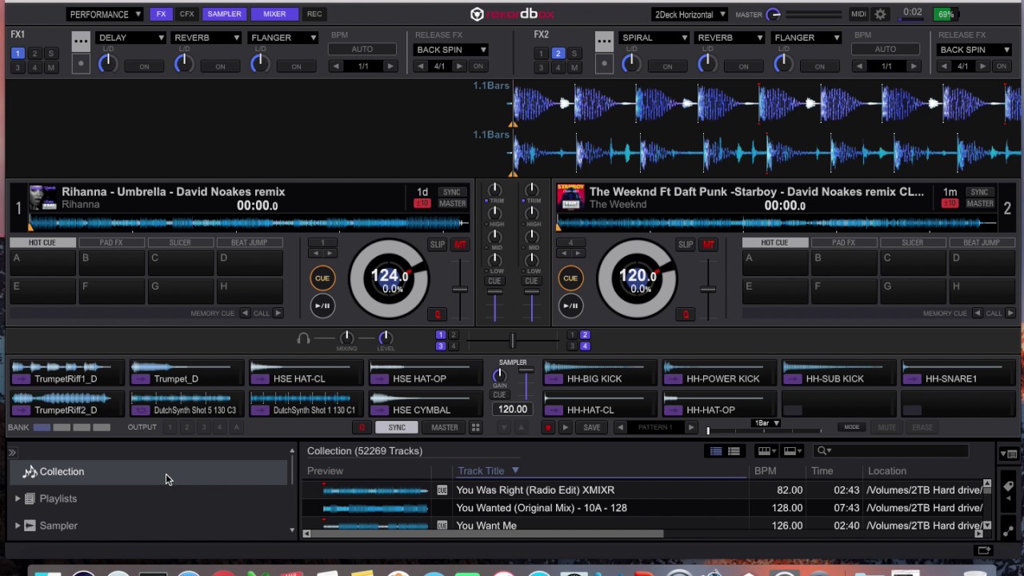Toggle deck 1 SLIP mode
The width and height of the screenshot is (1024, 576).
(x=437, y=245)
